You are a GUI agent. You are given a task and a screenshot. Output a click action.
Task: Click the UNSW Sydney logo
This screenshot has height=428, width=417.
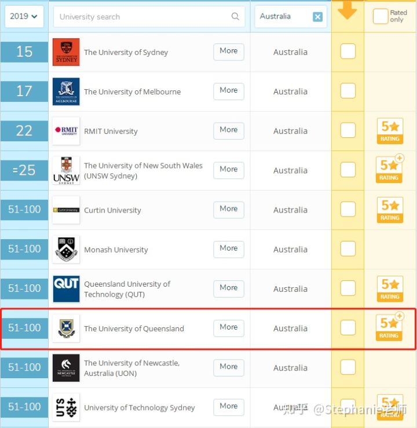point(66,170)
